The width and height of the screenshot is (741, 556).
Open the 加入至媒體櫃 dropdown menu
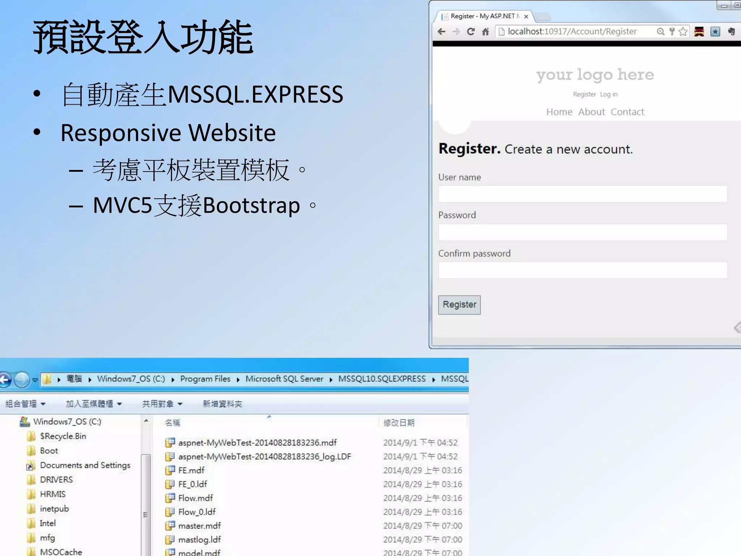point(94,404)
